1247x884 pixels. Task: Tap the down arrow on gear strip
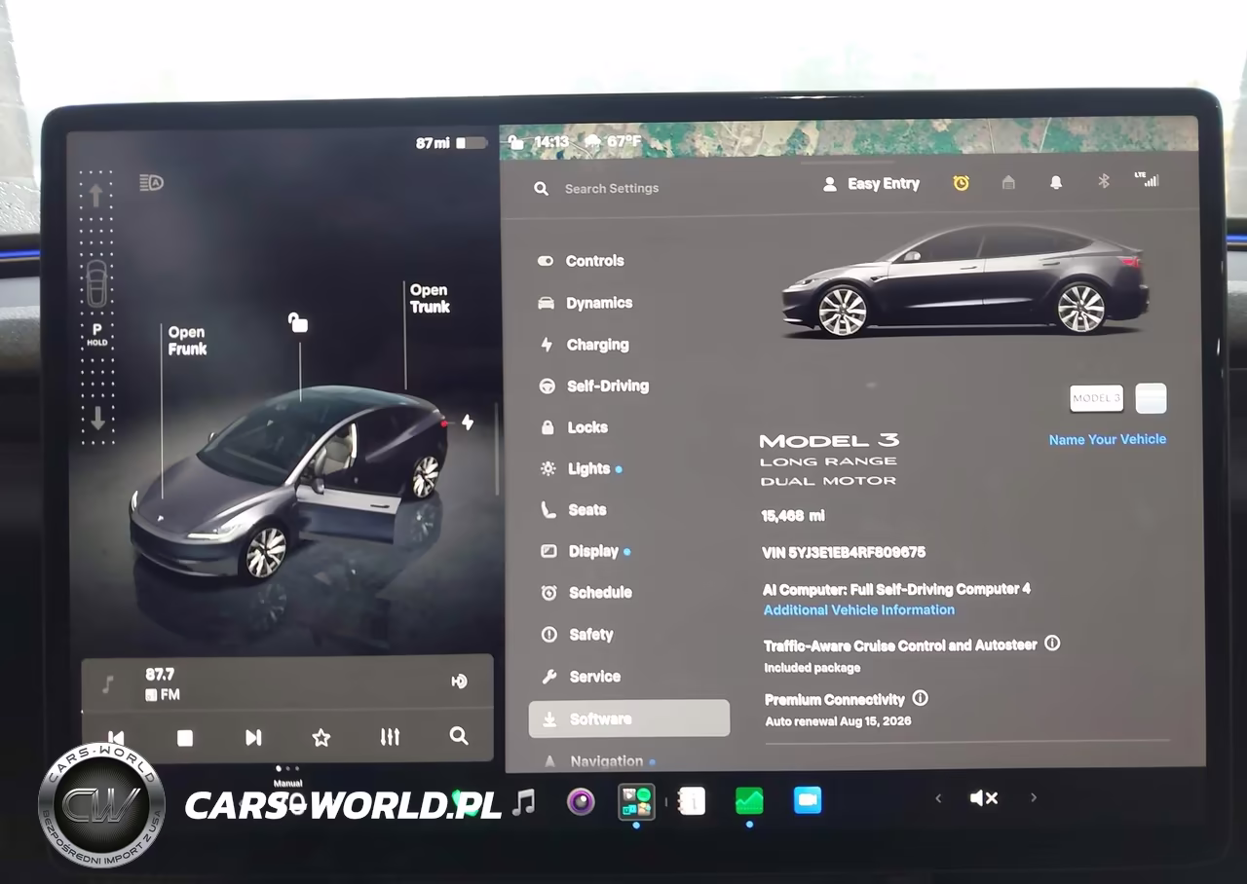(97, 419)
